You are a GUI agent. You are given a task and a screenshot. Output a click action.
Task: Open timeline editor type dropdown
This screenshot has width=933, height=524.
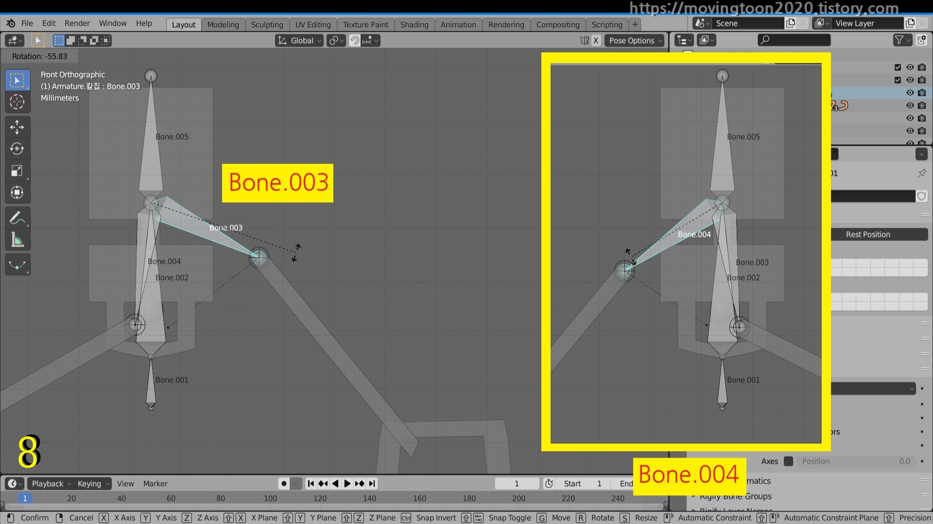coord(15,484)
